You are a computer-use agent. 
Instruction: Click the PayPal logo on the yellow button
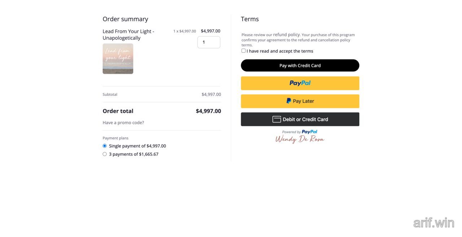coord(300,83)
